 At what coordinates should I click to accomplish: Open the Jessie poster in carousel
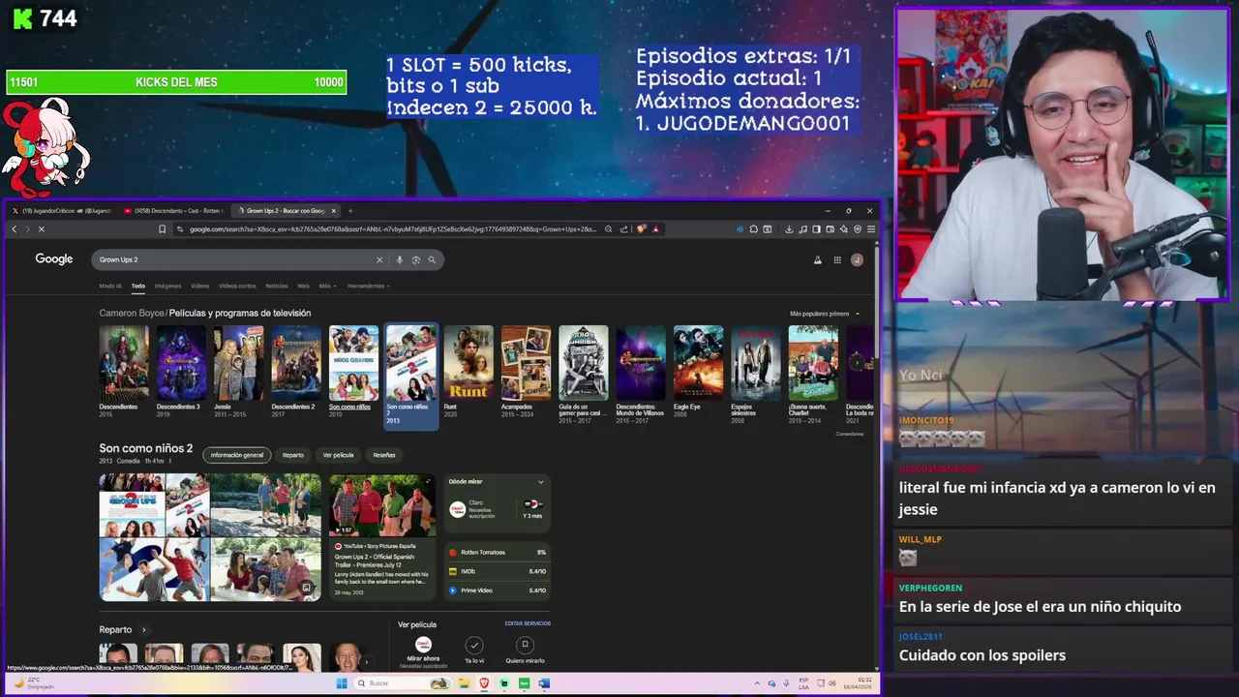[238, 363]
